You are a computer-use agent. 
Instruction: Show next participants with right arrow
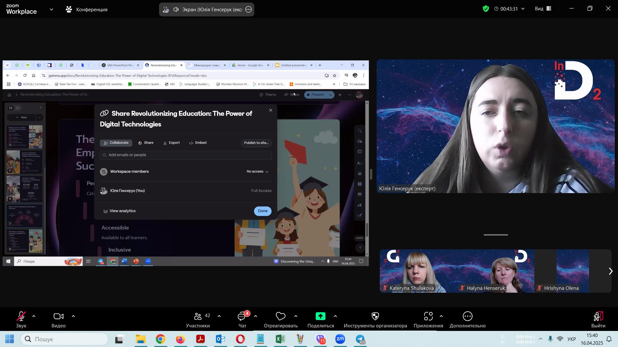(611, 271)
